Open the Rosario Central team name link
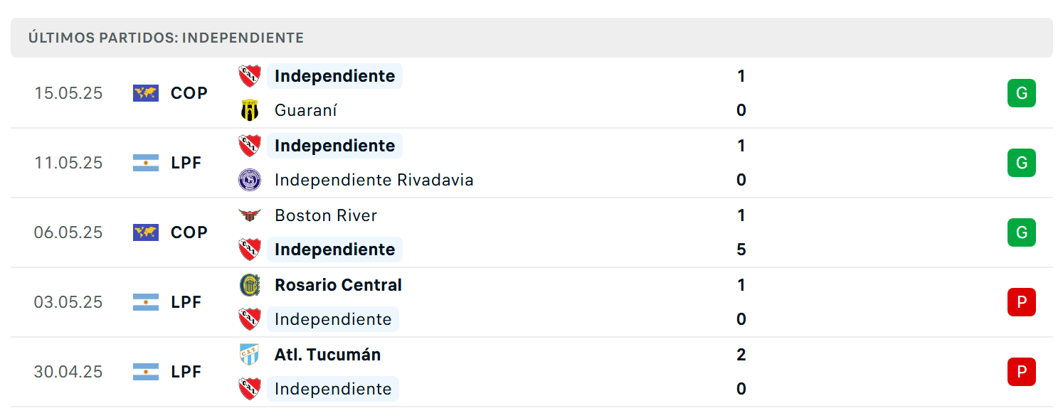 click(x=338, y=285)
